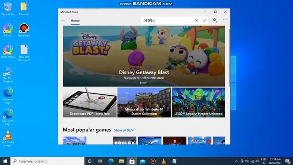Image resolution: width=293 pixels, height=165 pixels.
Task: Select the This PC Shortcut icon
Action: tap(8, 74)
